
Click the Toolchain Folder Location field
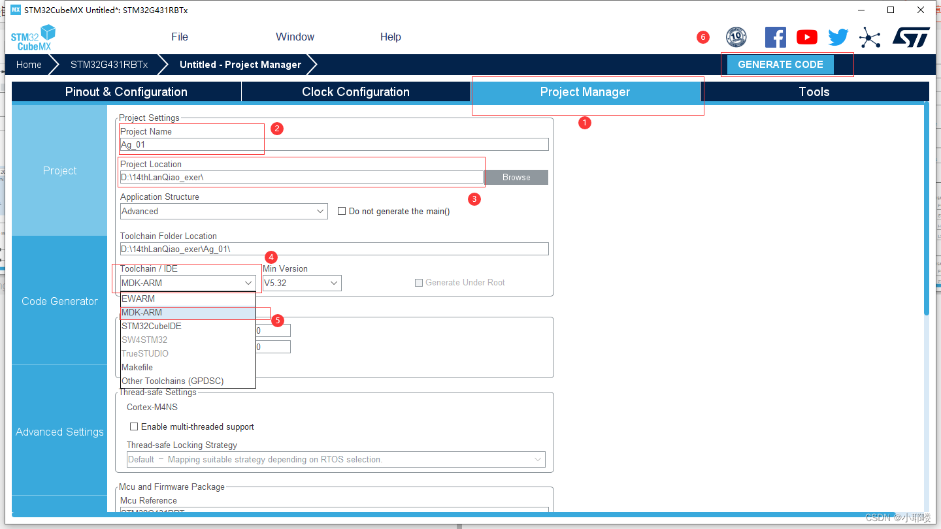(x=334, y=249)
